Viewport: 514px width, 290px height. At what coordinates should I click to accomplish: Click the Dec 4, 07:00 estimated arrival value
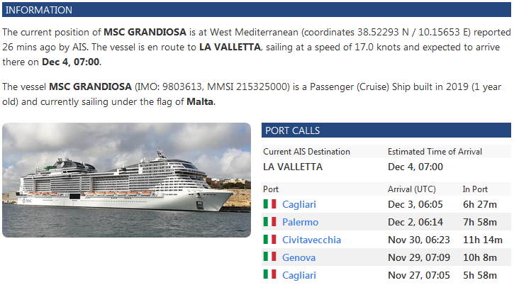pyautogui.click(x=415, y=167)
